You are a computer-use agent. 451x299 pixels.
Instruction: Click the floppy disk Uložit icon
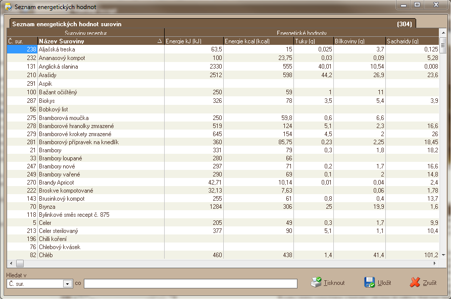coord(370,282)
